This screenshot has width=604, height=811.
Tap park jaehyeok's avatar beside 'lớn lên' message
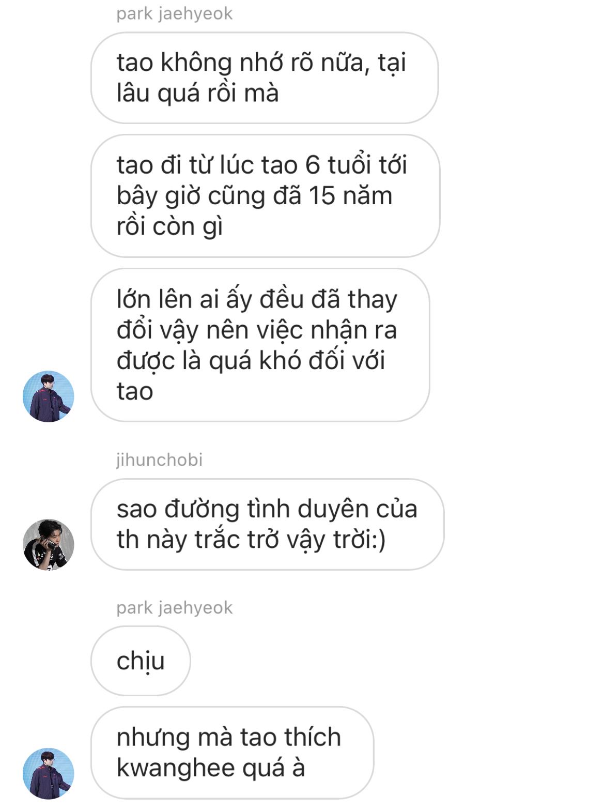click(x=49, y=396)
